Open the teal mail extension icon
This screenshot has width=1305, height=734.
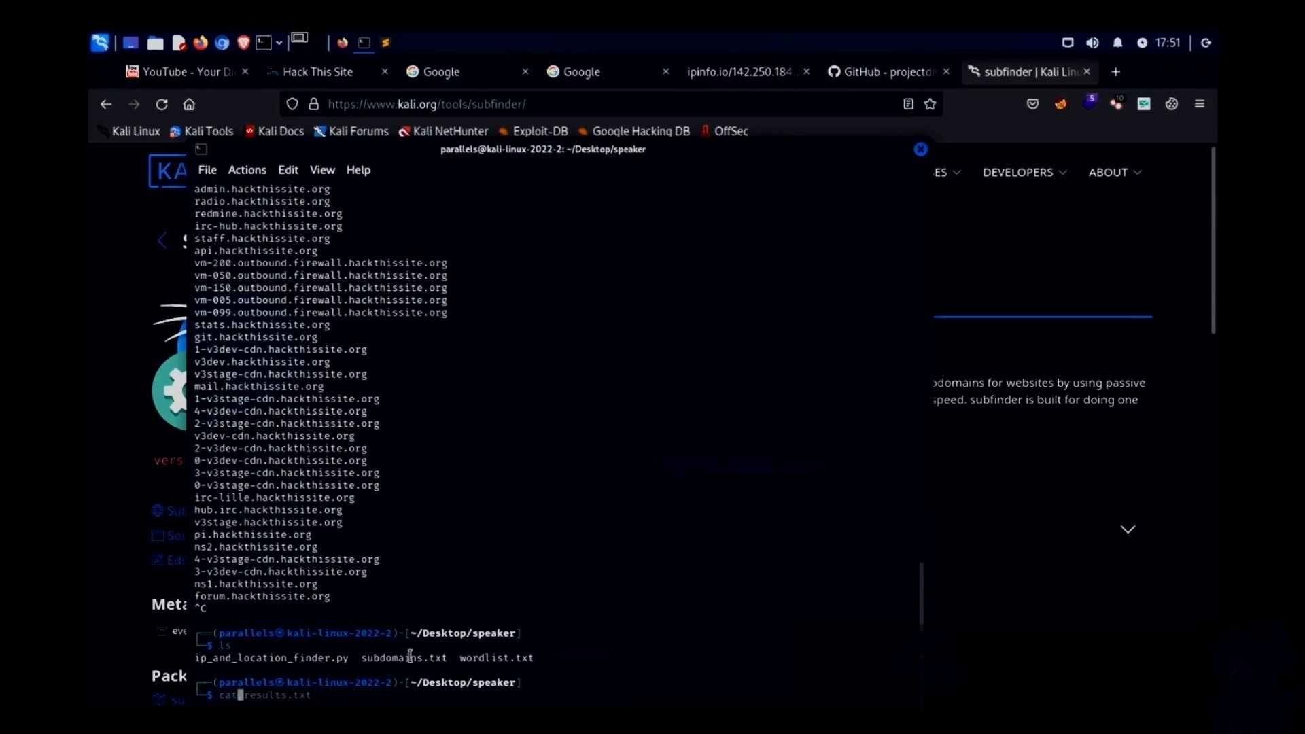pyautogui.click(x=1144, y=104)
